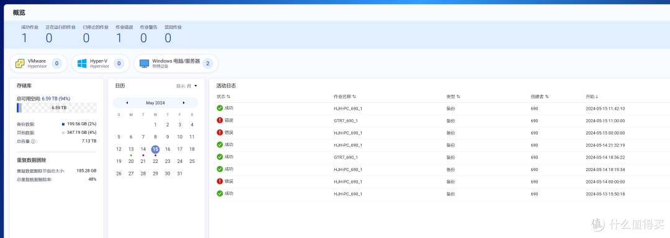Click job name HJH-PC_690_1 started 2024-05-15 11:42:10

click(x=348, y=108)
